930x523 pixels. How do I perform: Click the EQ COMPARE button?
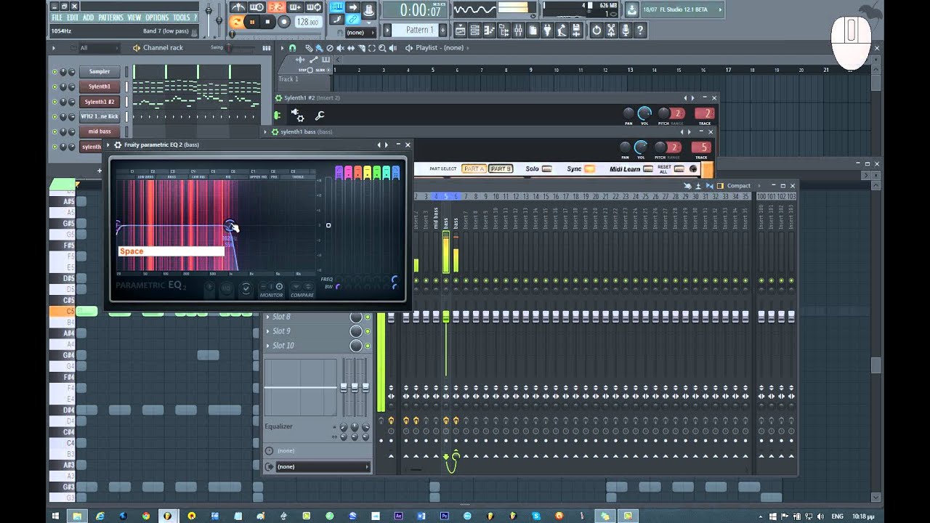click(x=302, y=291)
